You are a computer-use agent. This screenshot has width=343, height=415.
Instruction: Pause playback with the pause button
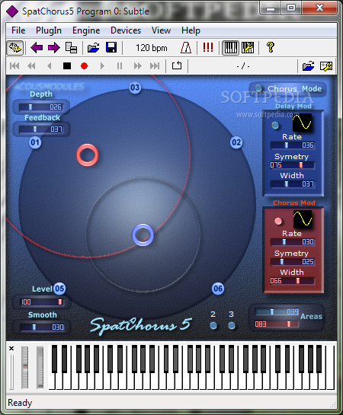[120, 66]
